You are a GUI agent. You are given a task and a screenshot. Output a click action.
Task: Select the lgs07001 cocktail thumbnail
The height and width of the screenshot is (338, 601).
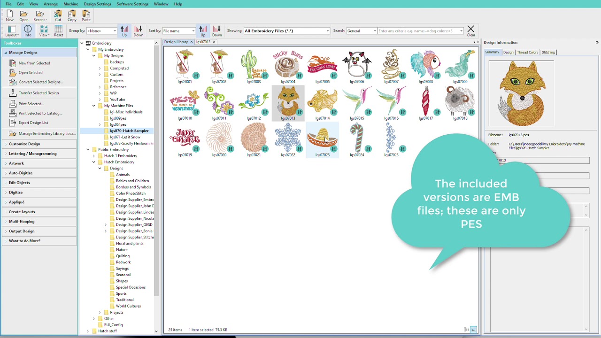pyautogui.click(x=185, y=67)
